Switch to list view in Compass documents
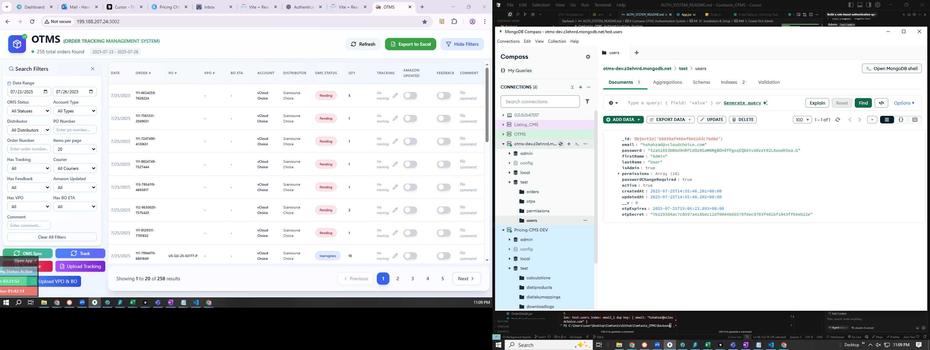The width and height of the screenshot is (930, 350). (887, 120)
